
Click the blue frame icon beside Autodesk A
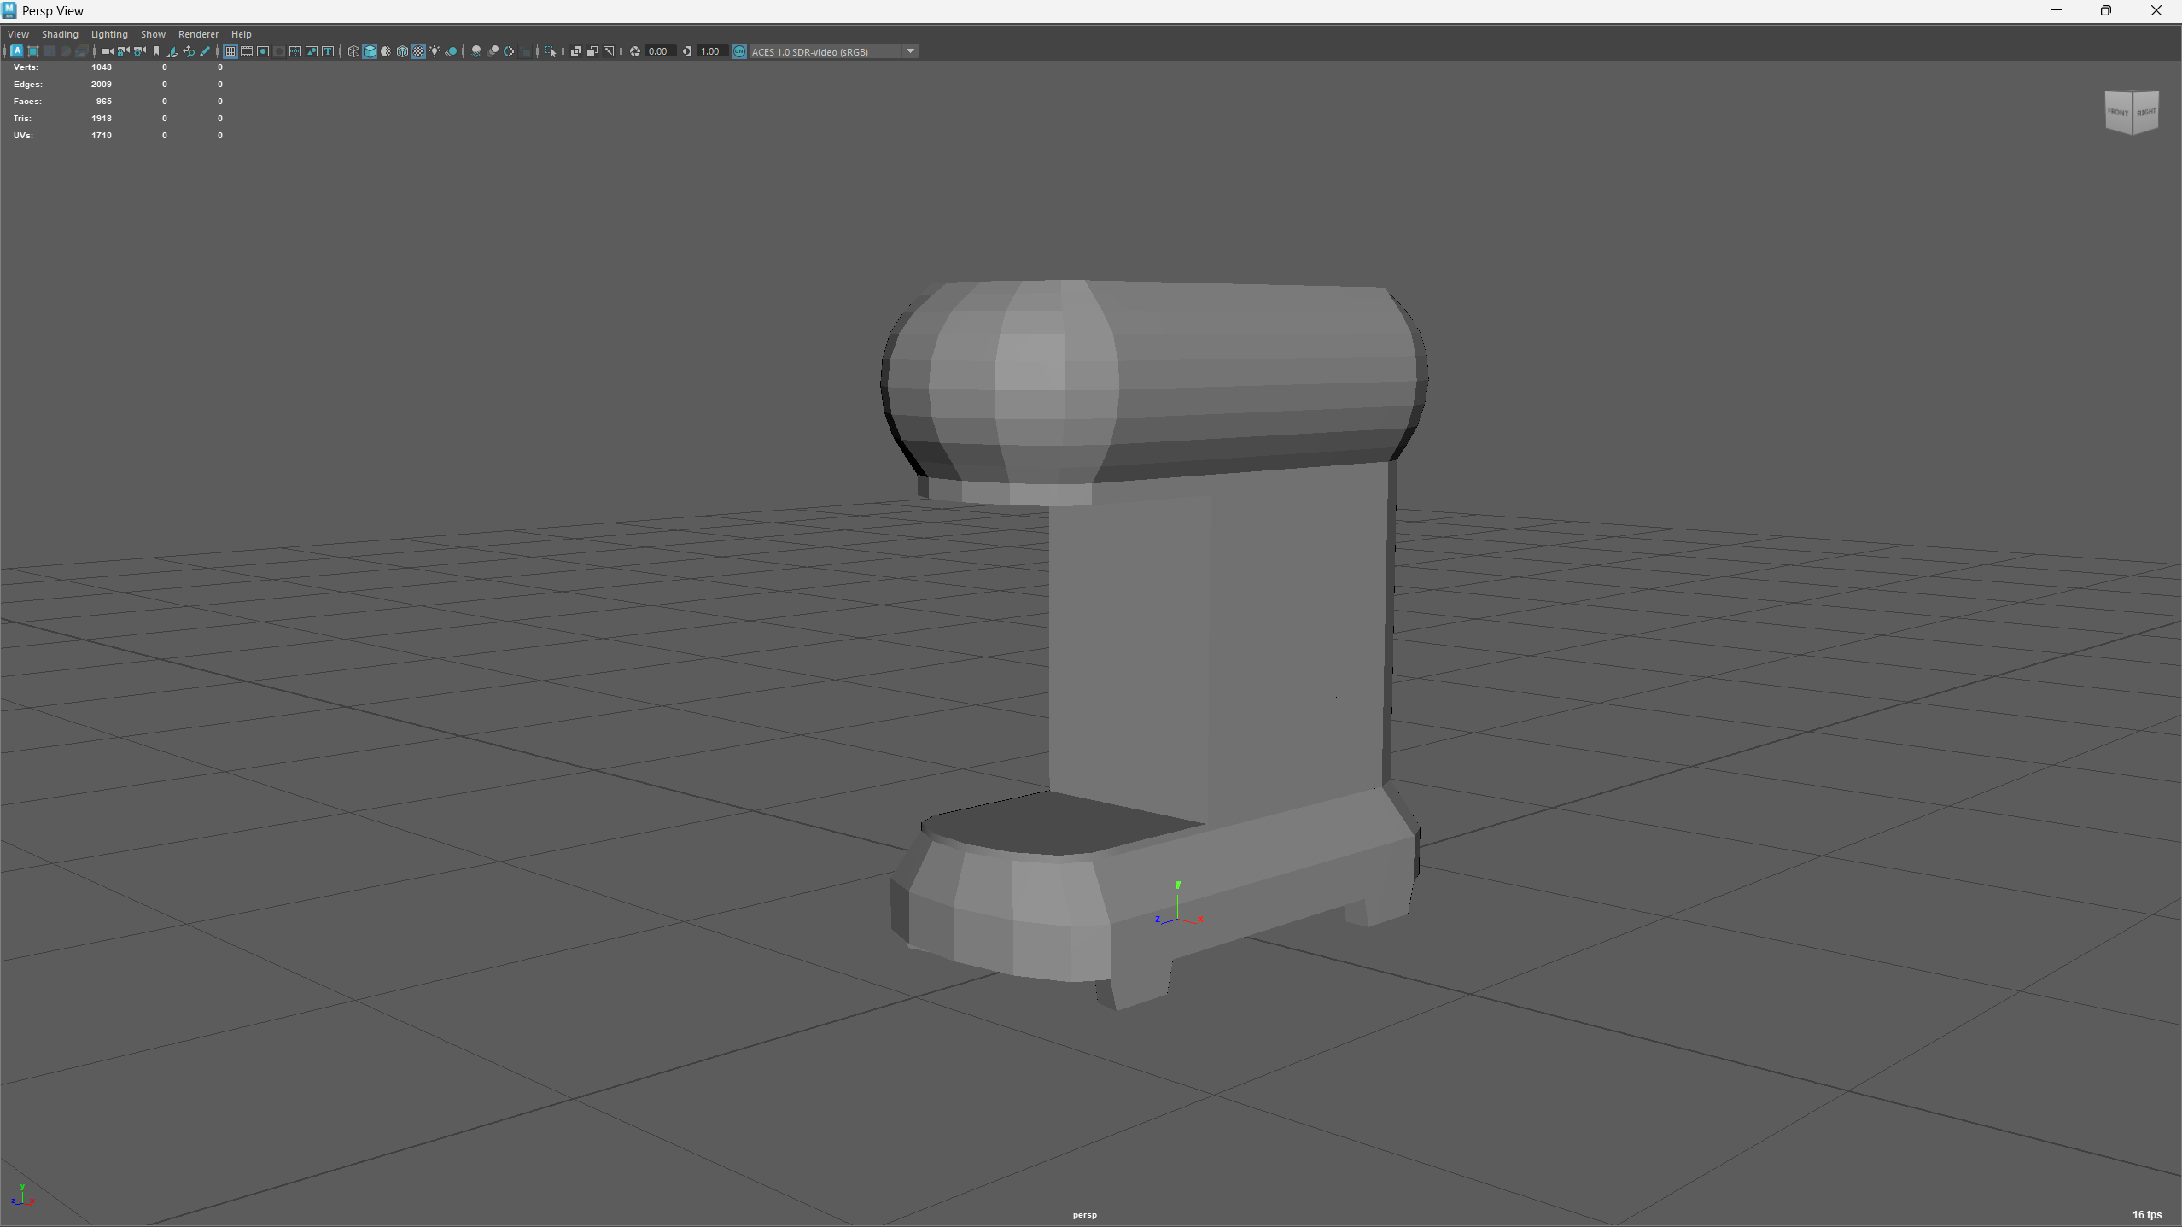click(x=33, y=51)
